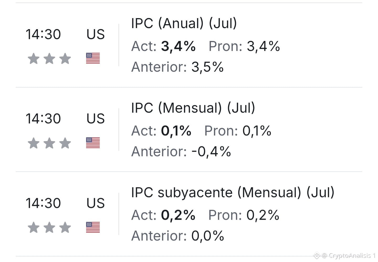Select the actual value 3,4% for IPC Anual
378x262 pixels.
tap(178, 46)
